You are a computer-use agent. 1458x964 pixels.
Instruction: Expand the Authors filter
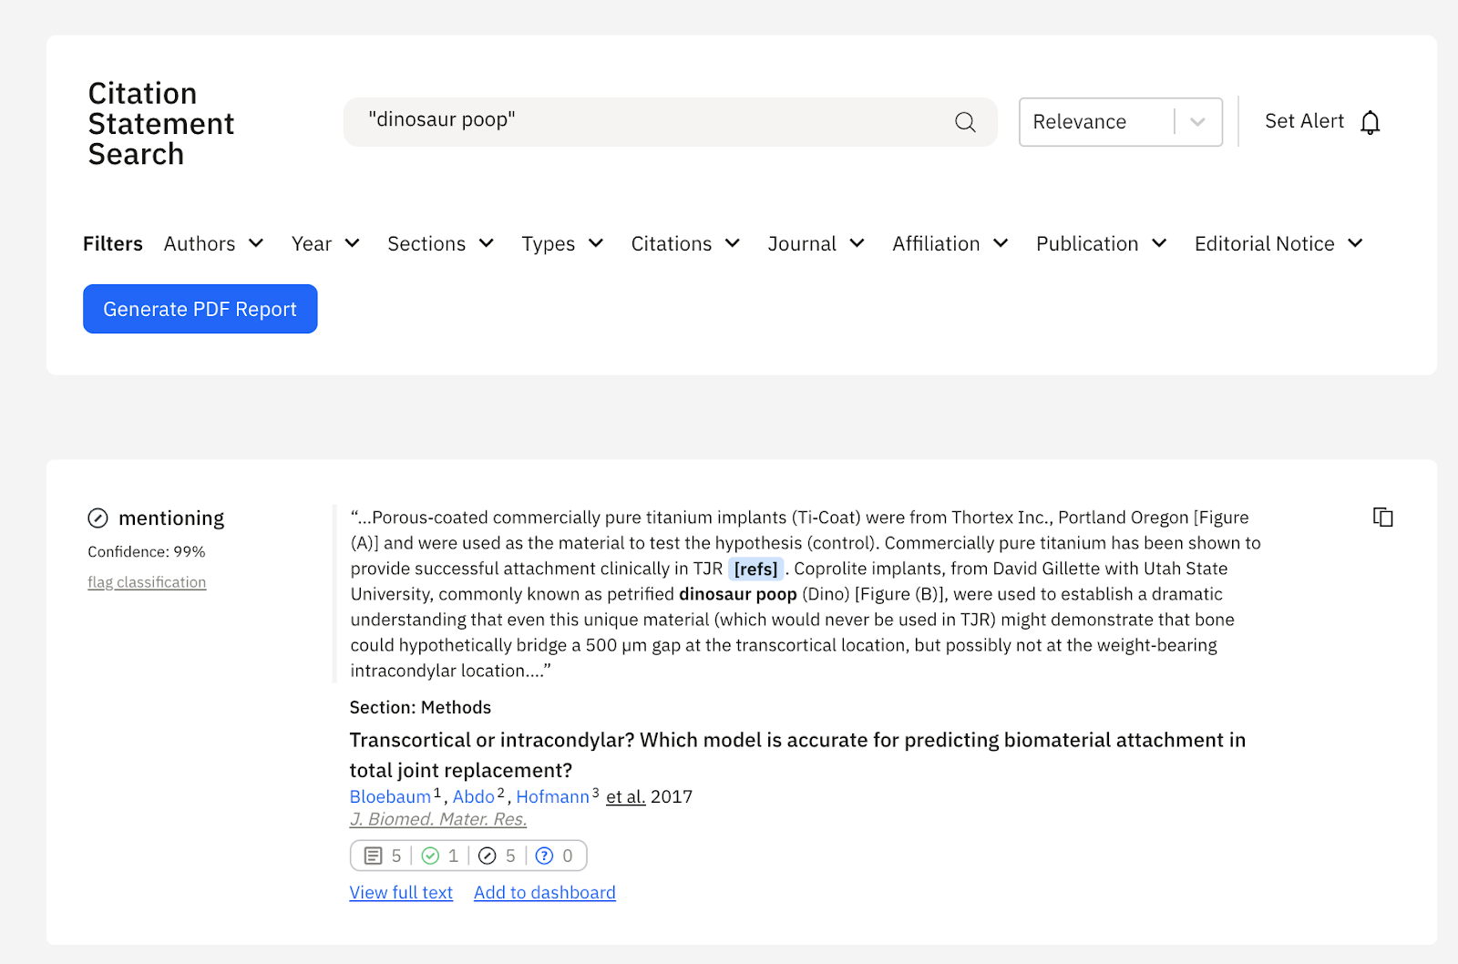(x=214, y=244)
